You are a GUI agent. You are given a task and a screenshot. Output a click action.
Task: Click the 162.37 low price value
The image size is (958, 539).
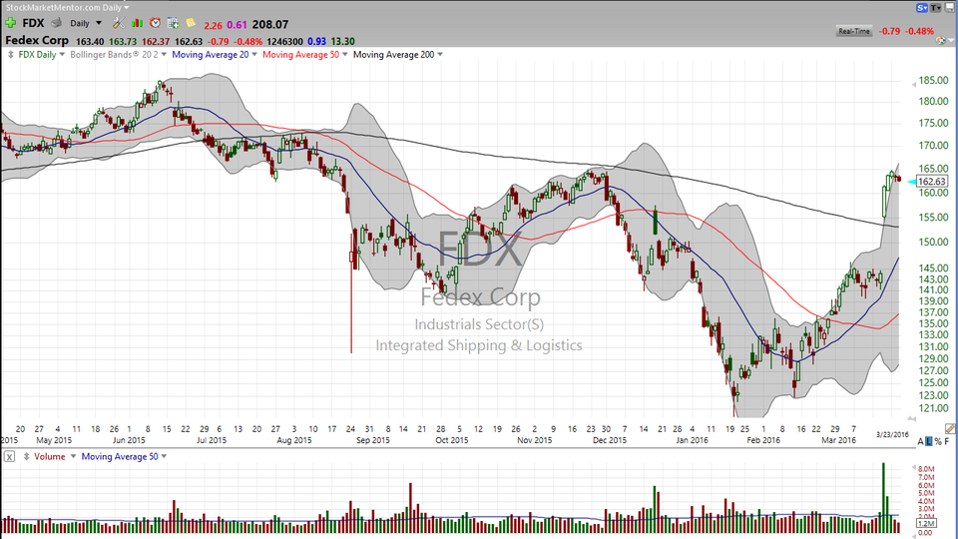[156, 42]
